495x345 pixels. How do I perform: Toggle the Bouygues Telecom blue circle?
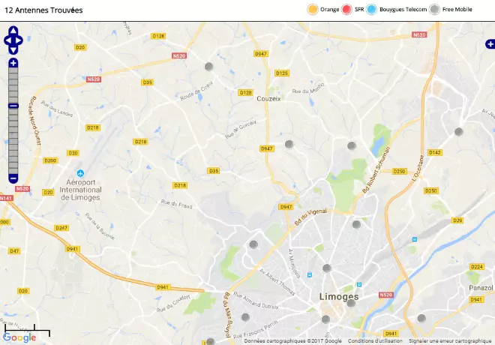[x=371, y=10]
